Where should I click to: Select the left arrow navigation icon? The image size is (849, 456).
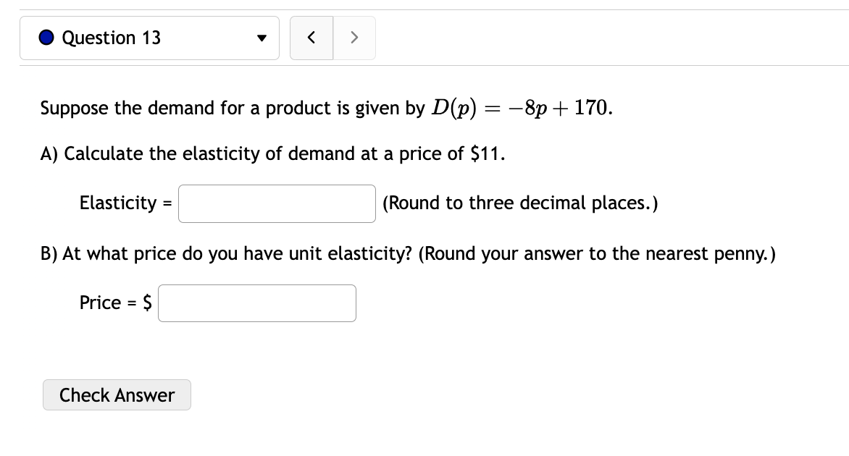tap(311, 38)
